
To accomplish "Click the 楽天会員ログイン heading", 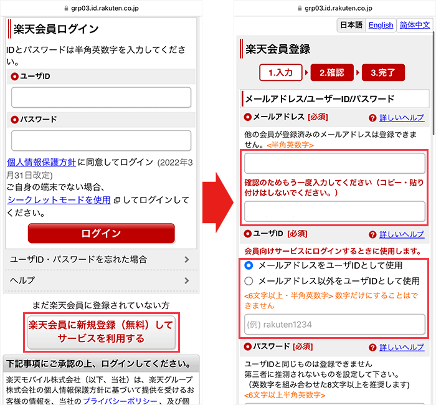I will pos(56,29).
